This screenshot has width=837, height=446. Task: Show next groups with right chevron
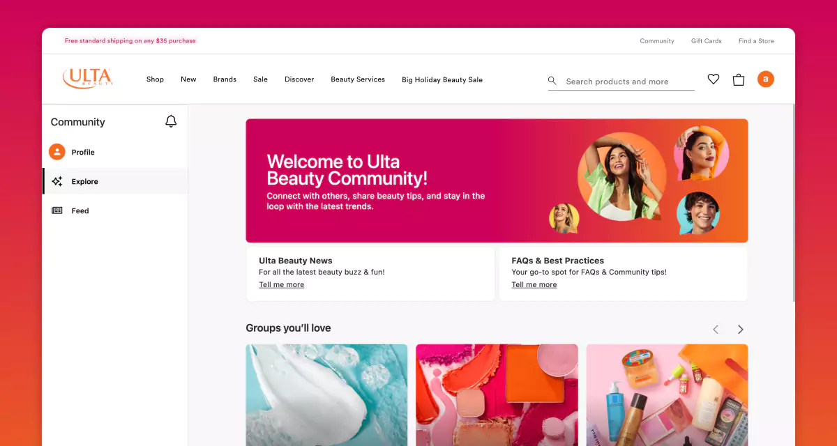(741, 330)
